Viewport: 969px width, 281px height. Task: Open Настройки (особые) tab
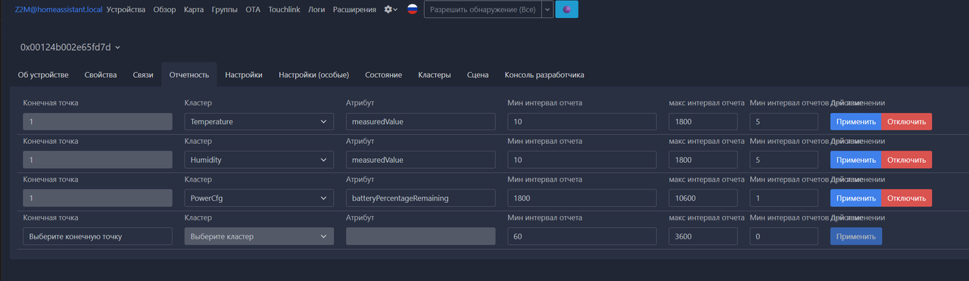point(314,75)
